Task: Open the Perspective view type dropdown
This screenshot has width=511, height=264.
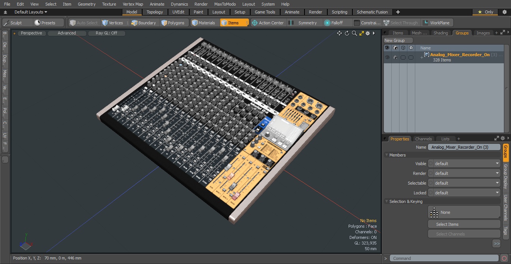Action: click(x=32, y=33)
